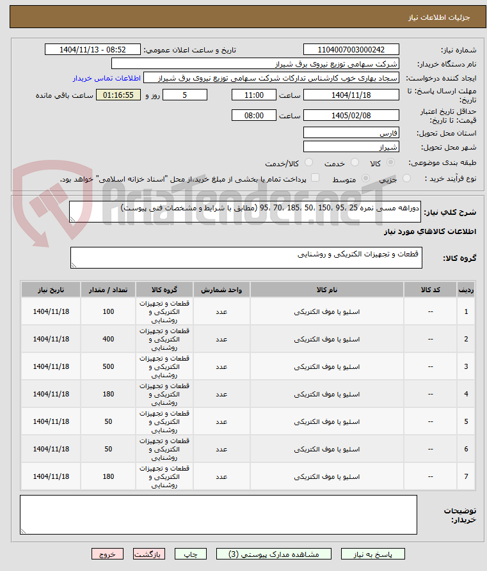This screenshot has width=487, height=571.
Task: Click the validity hour field 08:00
Action: coord(254,116)
